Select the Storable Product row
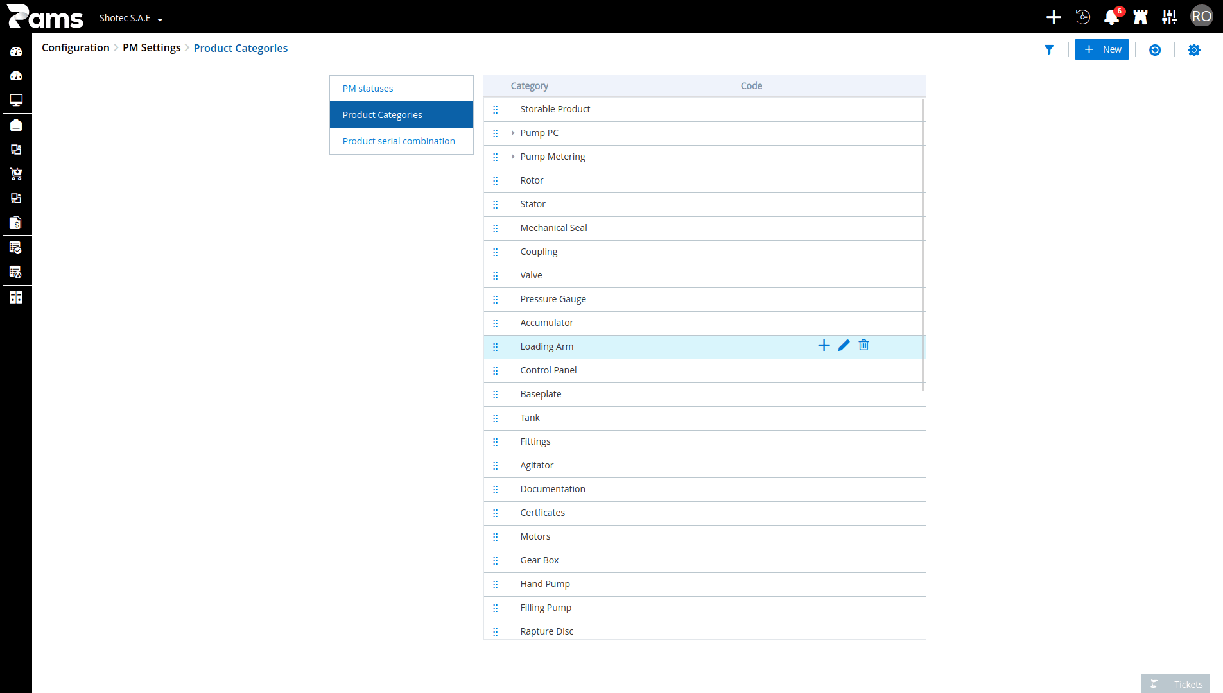1223x693 pixels. pyautogui.click(x=704, y=110)
